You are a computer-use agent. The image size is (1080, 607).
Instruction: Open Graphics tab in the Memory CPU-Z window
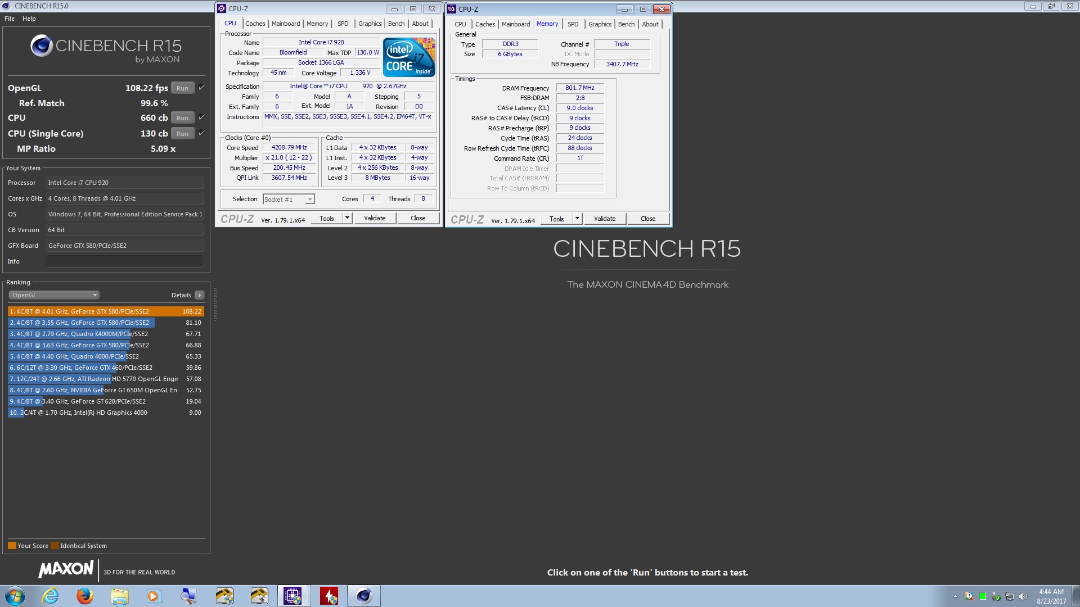pyautogui.click(x=600, y=24)
